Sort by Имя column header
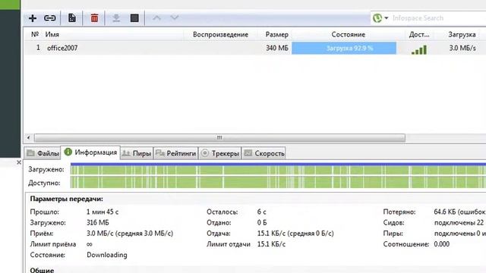Image resolution: width=486 pixels, height=273 pixels. tap(52, 34)
